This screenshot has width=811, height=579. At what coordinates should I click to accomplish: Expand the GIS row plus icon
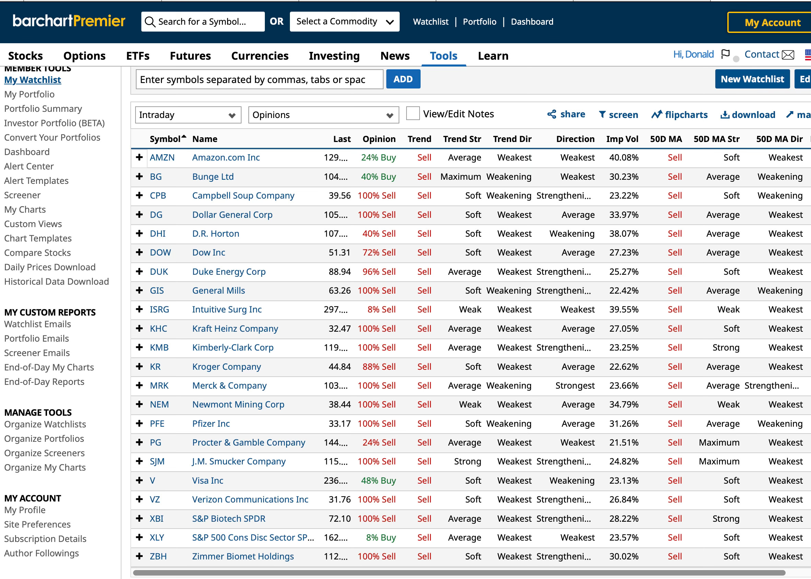pos(139,291)
